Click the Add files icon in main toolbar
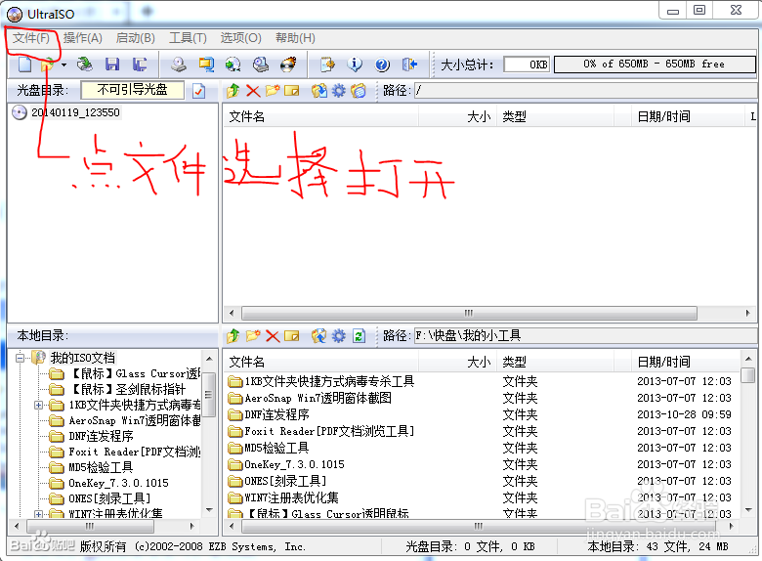 point(327,65)
